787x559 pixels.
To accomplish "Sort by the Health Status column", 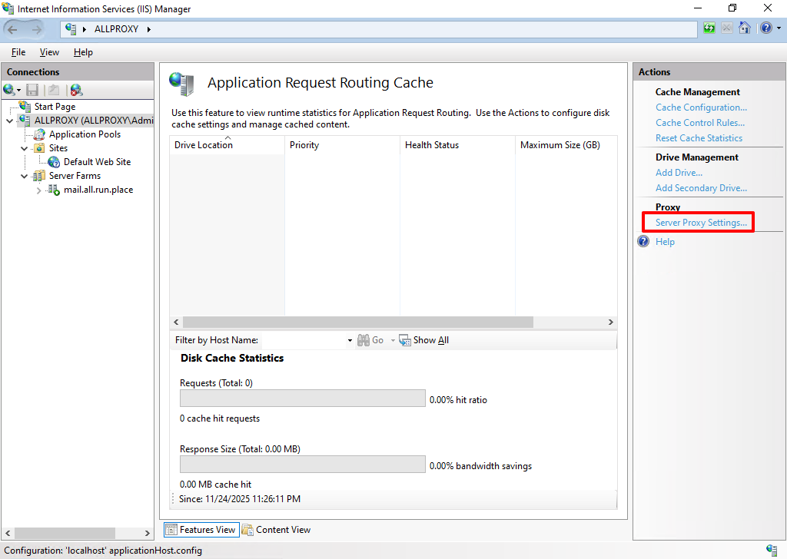I will [x=458, y=145].
